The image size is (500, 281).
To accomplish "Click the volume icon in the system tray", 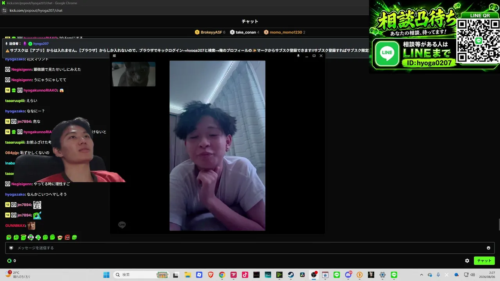I will point(473,275).
